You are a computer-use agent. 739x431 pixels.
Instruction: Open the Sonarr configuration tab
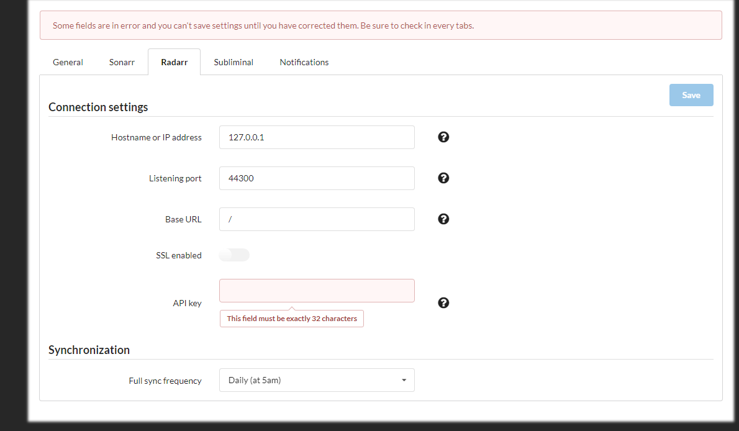coord(122,61)
